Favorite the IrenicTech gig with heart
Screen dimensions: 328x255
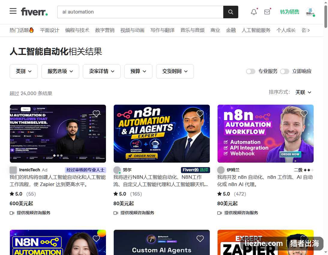pyautogui.click(x=96, y=113)
